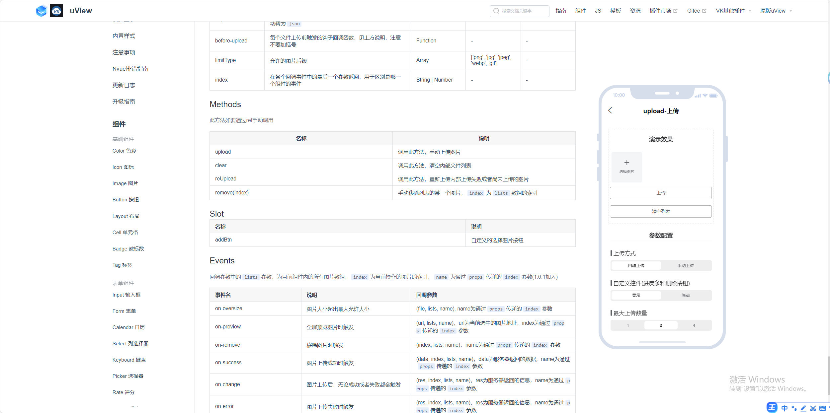Click the pencil icon in IME toolbar

(803, 408)
